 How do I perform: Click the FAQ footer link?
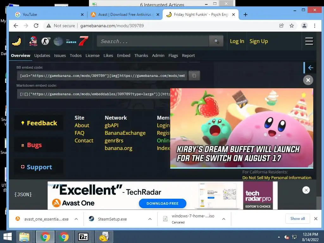tap(79, 133)
